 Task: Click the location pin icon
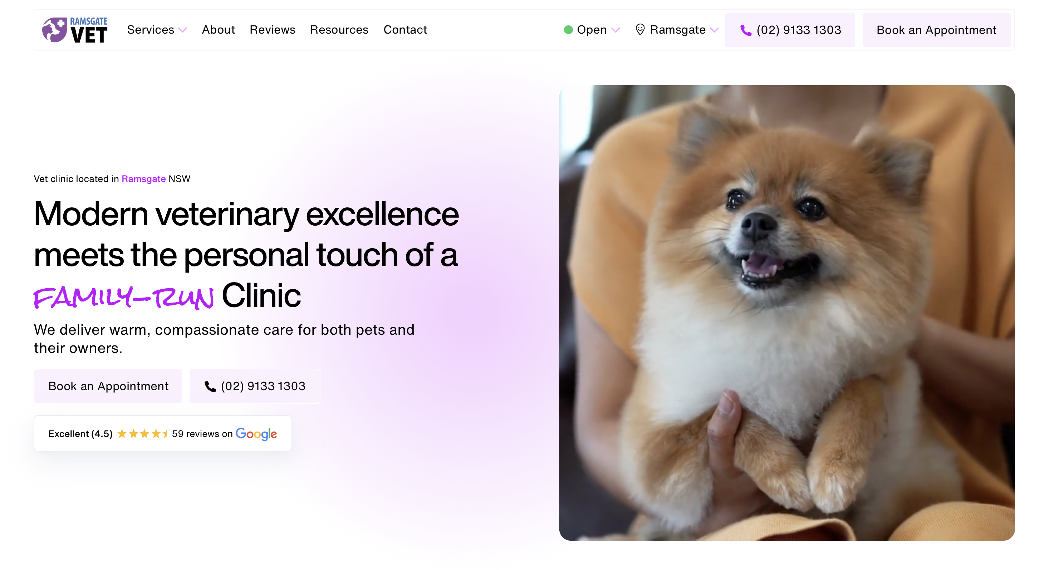click(x=640, y=30)
